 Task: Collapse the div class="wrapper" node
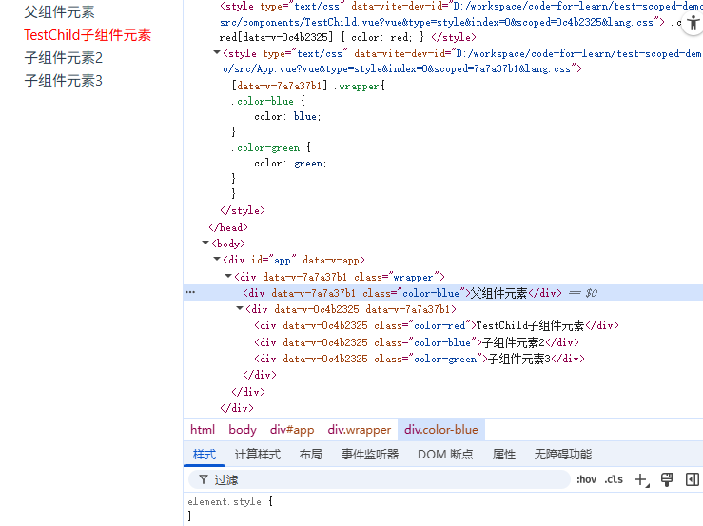[x=228, y=277]
